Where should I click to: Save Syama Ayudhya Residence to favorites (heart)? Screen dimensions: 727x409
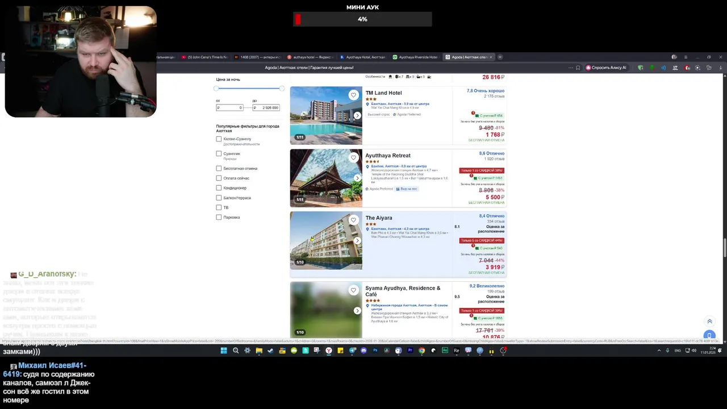coord(353,290)
